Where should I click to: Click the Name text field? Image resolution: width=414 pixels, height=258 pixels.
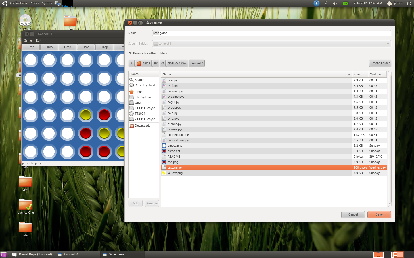(271, 33)
